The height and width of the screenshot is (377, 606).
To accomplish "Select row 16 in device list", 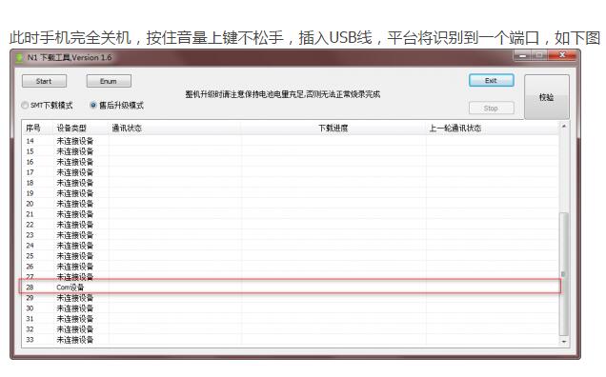I will (x=290, y=162).
